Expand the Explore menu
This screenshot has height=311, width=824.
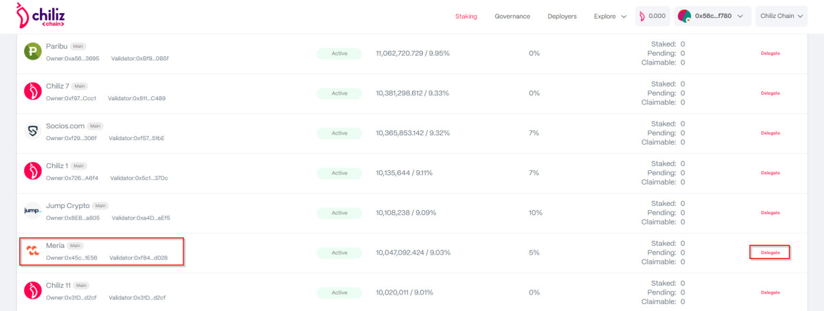pyautogui.click(x=610, y=16)
